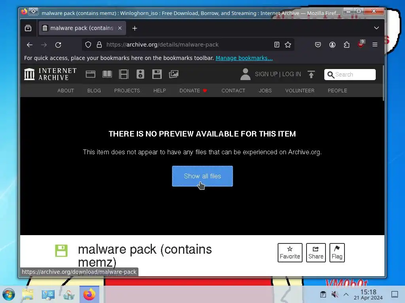This screenshot has height=303, width=405.
Task: Open extensions puzzle icon
Action: [346, 45]
